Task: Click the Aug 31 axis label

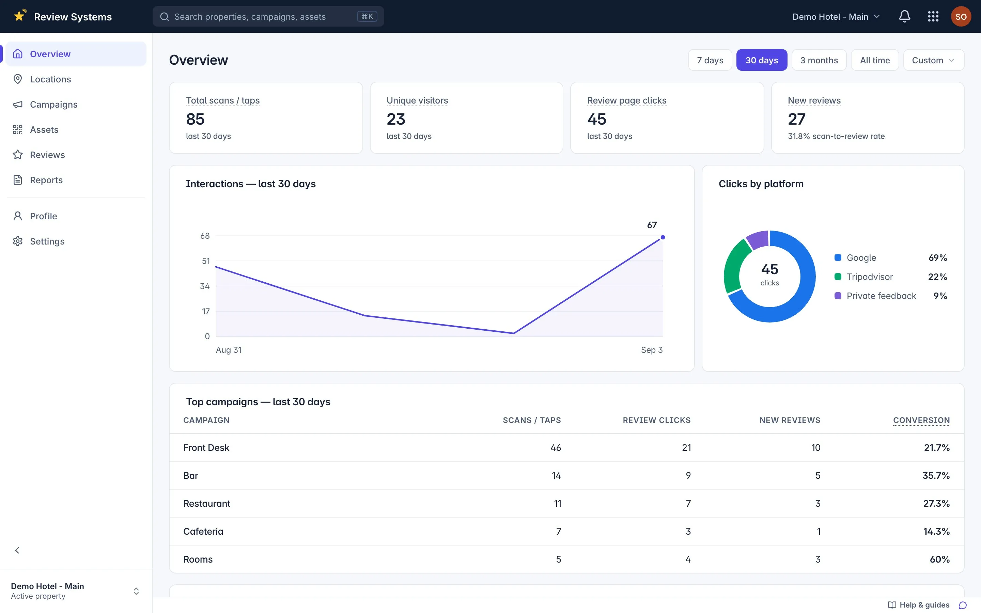Action: (229, 350)
